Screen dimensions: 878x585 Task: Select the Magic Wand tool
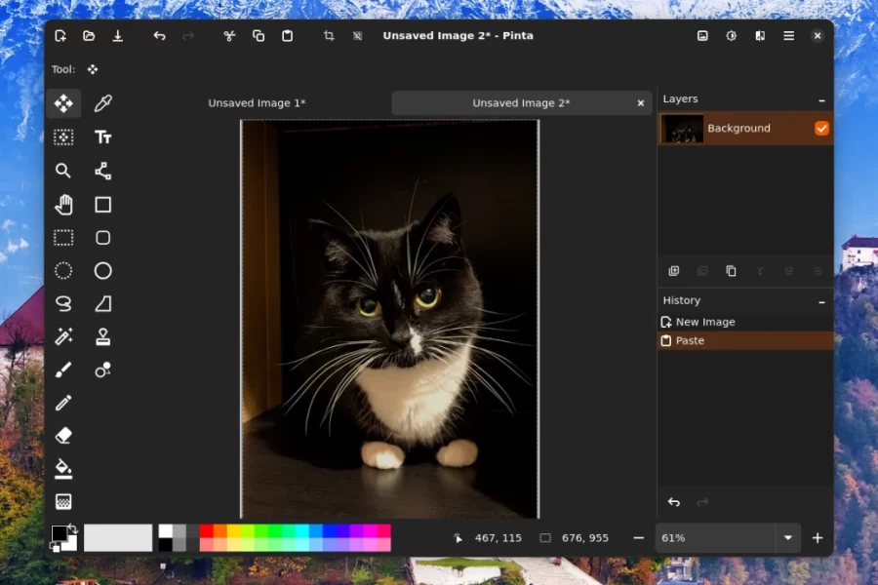pyautogui.click(x=63, y=336)
